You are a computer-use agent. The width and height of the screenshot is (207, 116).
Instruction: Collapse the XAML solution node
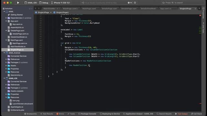(x=4, y=12)
